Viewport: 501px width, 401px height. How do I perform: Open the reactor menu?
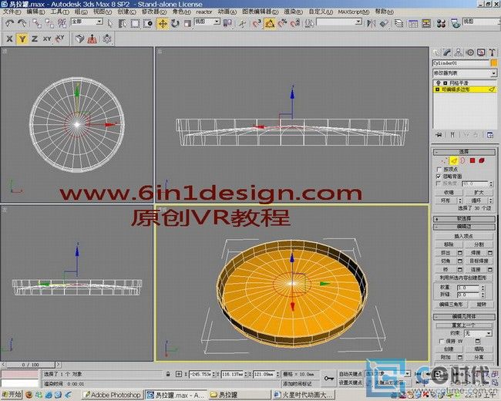tap(203, 12)
